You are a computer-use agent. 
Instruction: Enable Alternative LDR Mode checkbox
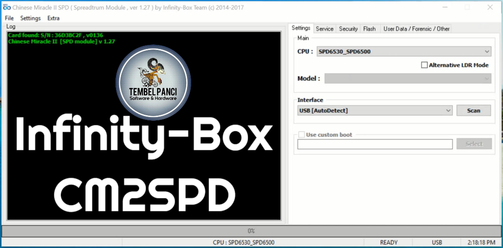424,65
